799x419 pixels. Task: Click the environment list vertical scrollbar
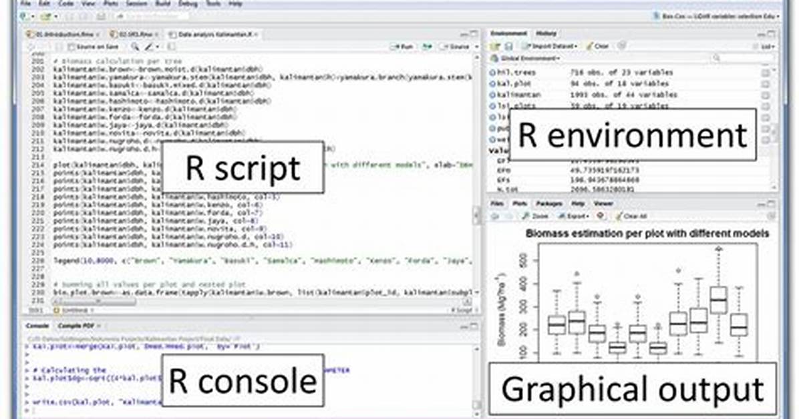click(x=776, y=128)
